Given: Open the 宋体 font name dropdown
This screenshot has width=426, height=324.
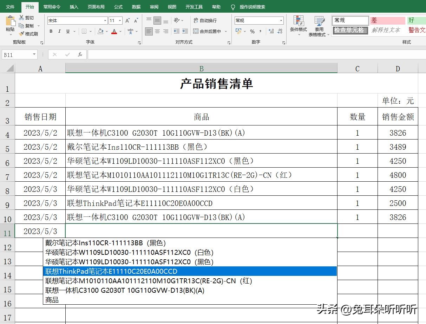Looking at the screenshot, I should 105,21.
